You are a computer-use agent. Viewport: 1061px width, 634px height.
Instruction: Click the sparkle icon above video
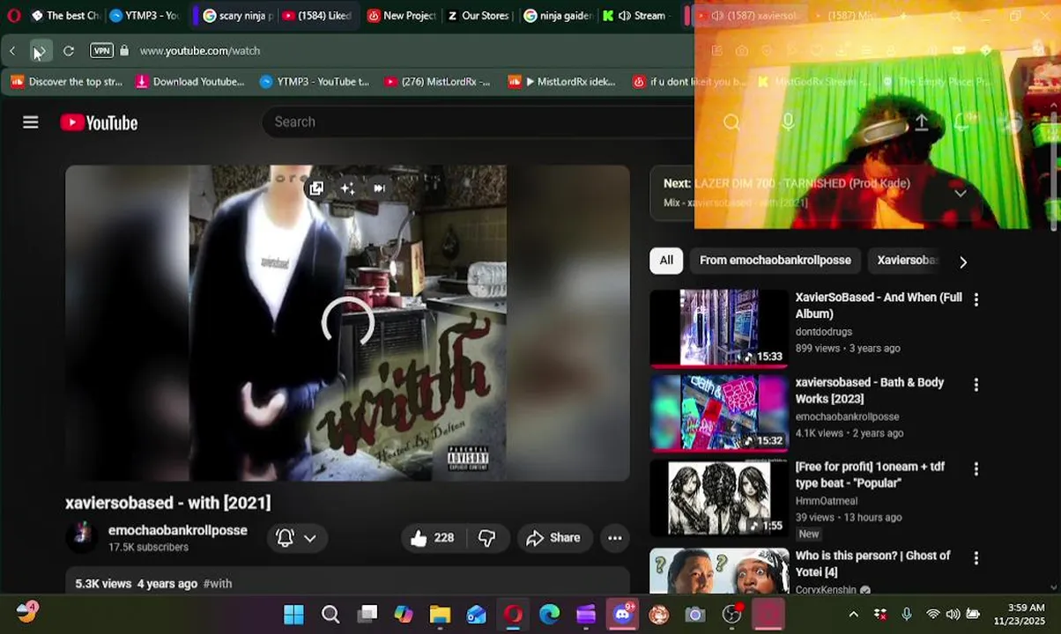pos(348,188)
